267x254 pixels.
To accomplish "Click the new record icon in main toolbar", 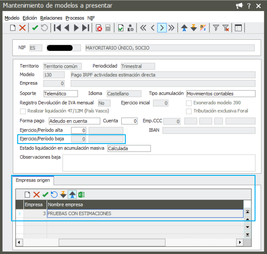I will click(13, 28).
